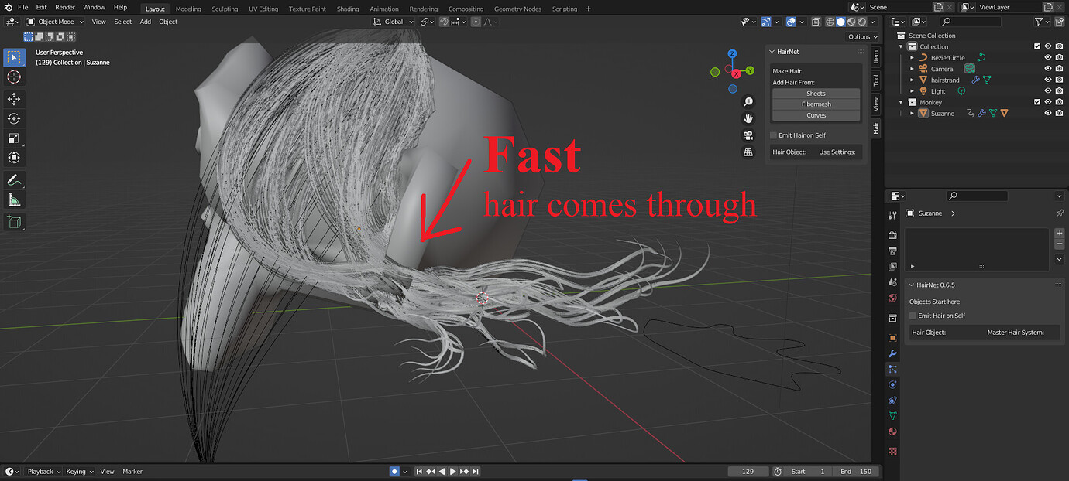Screen dimensions: 1069x481
Task: Click the Fibermesh button
Action: tap(816, 104)
